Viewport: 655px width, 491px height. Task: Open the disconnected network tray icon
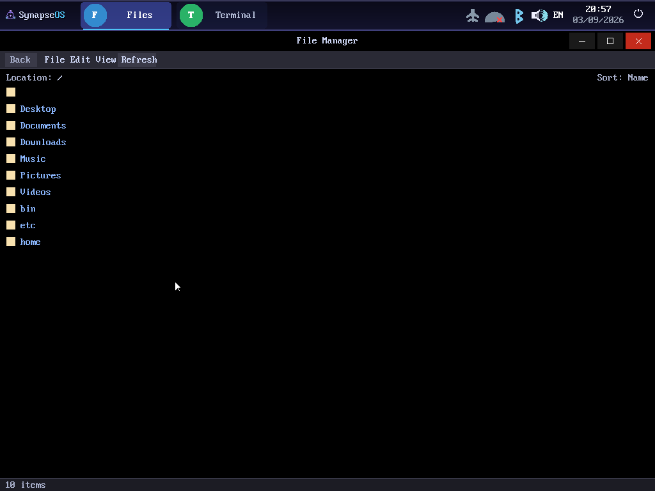494,17
